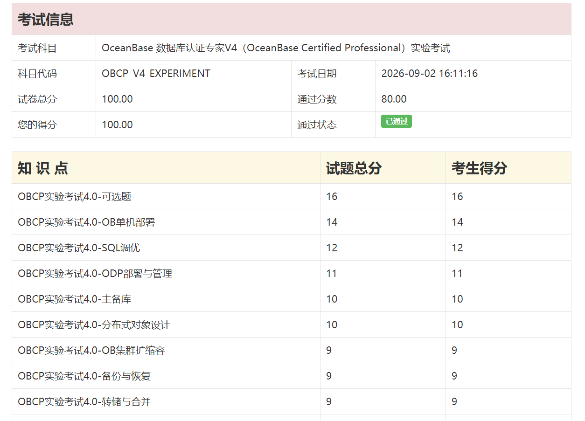
Task: Select the OBCP实验考试4.0-SQL调优 row name
Action: (79, 248)
